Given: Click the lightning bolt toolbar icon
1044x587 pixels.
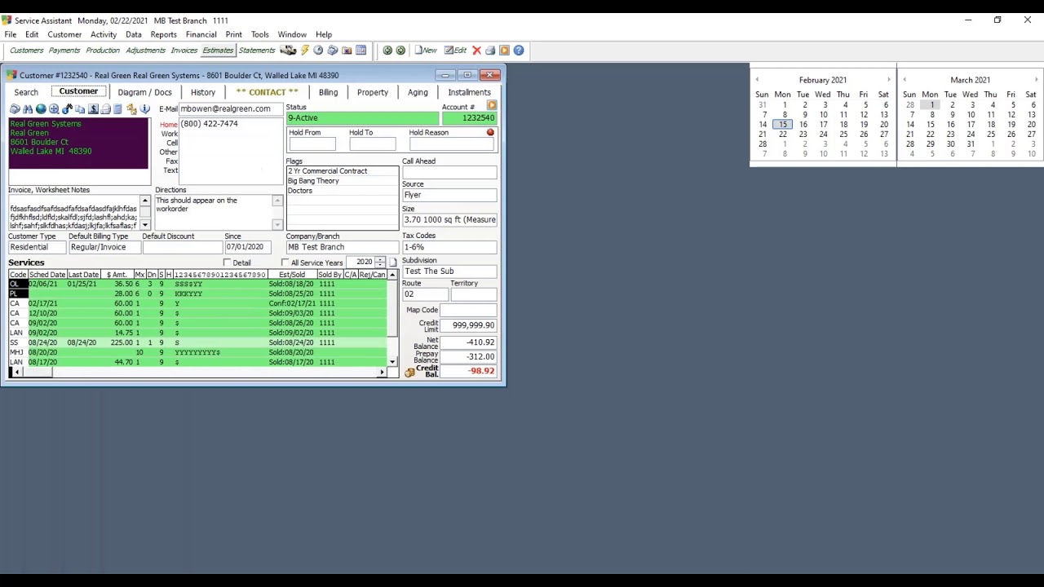Looking at the screenshot, I should pyautogui.click(x=304, y=51).
